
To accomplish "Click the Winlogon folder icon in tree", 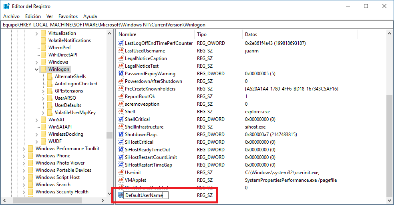I will pyautogui.click(x=44, y=69).
